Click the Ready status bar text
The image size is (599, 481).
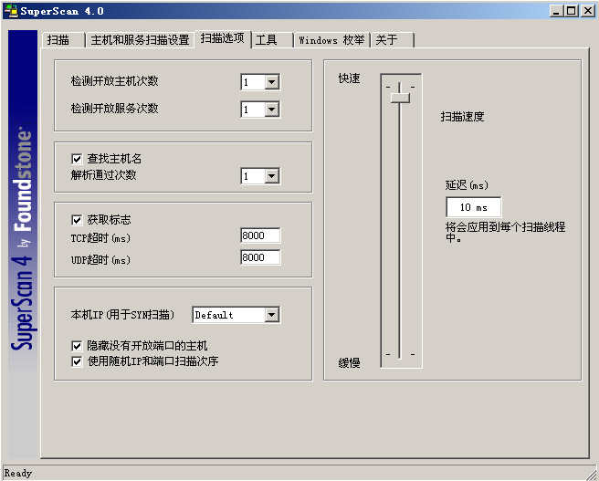click(18, 474)
